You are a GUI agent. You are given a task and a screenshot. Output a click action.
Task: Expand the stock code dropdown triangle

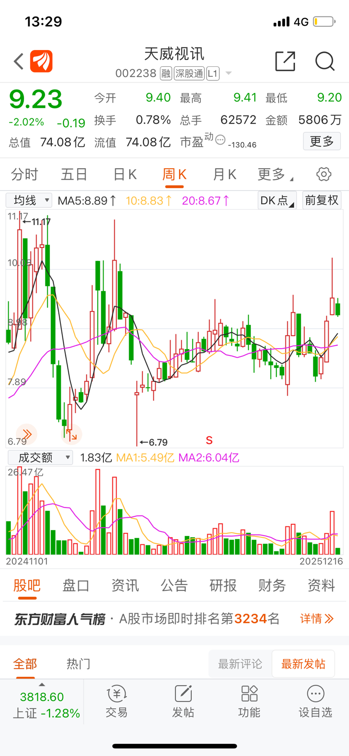[229, 73]
